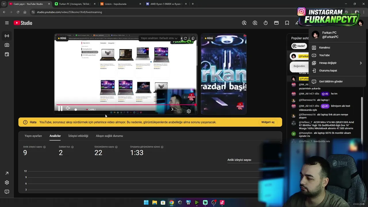Open a new browser tab
Viewport: 368px width, 207px height.
[193, 4]
